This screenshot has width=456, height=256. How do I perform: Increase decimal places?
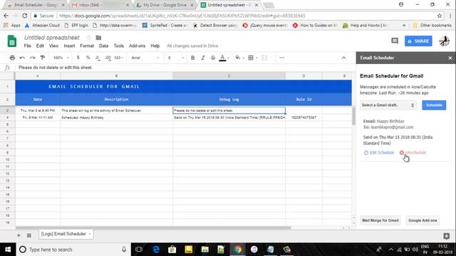(108, 58)
